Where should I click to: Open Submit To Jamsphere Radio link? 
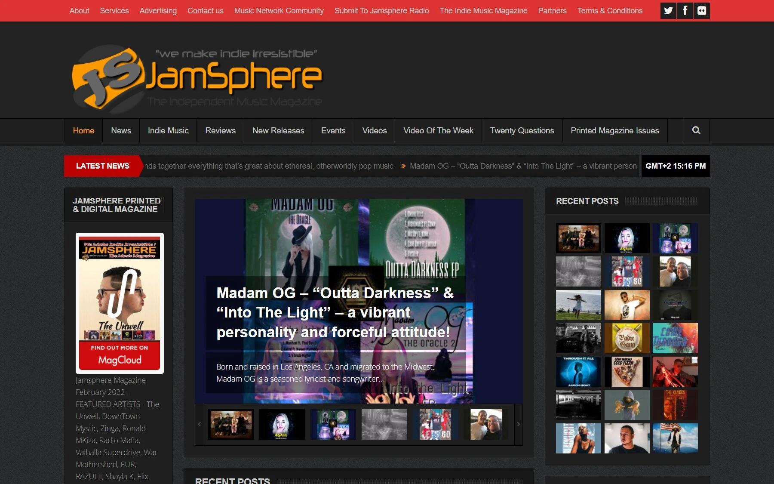381,11
